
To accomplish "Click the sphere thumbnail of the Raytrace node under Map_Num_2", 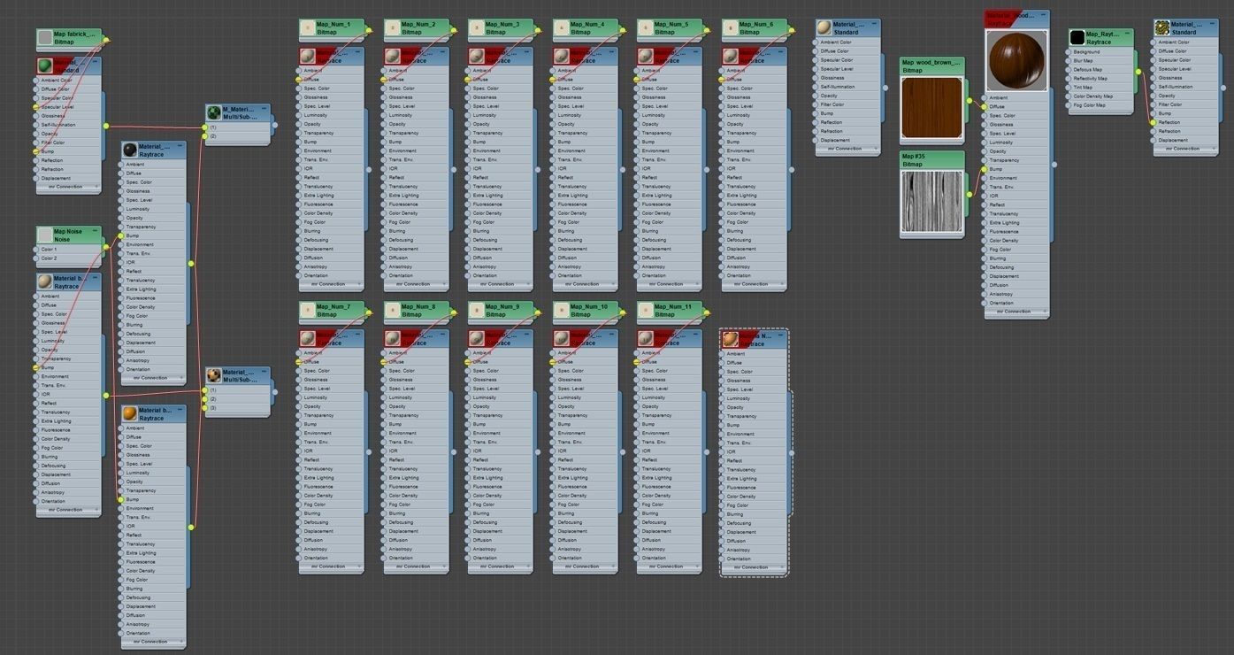I will pos(392,57).
